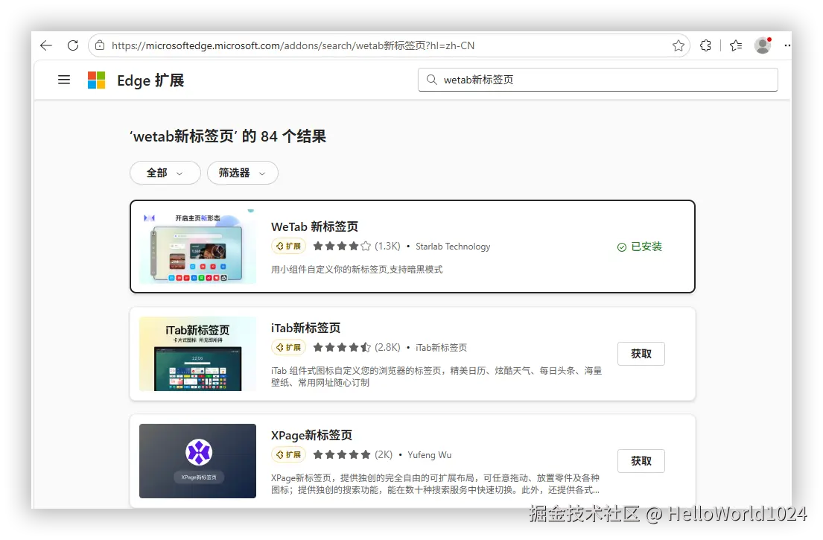This screenshot has width=823, height=540.
Task: Reload the page with the refresh icon
Action: tap(73, 45)
